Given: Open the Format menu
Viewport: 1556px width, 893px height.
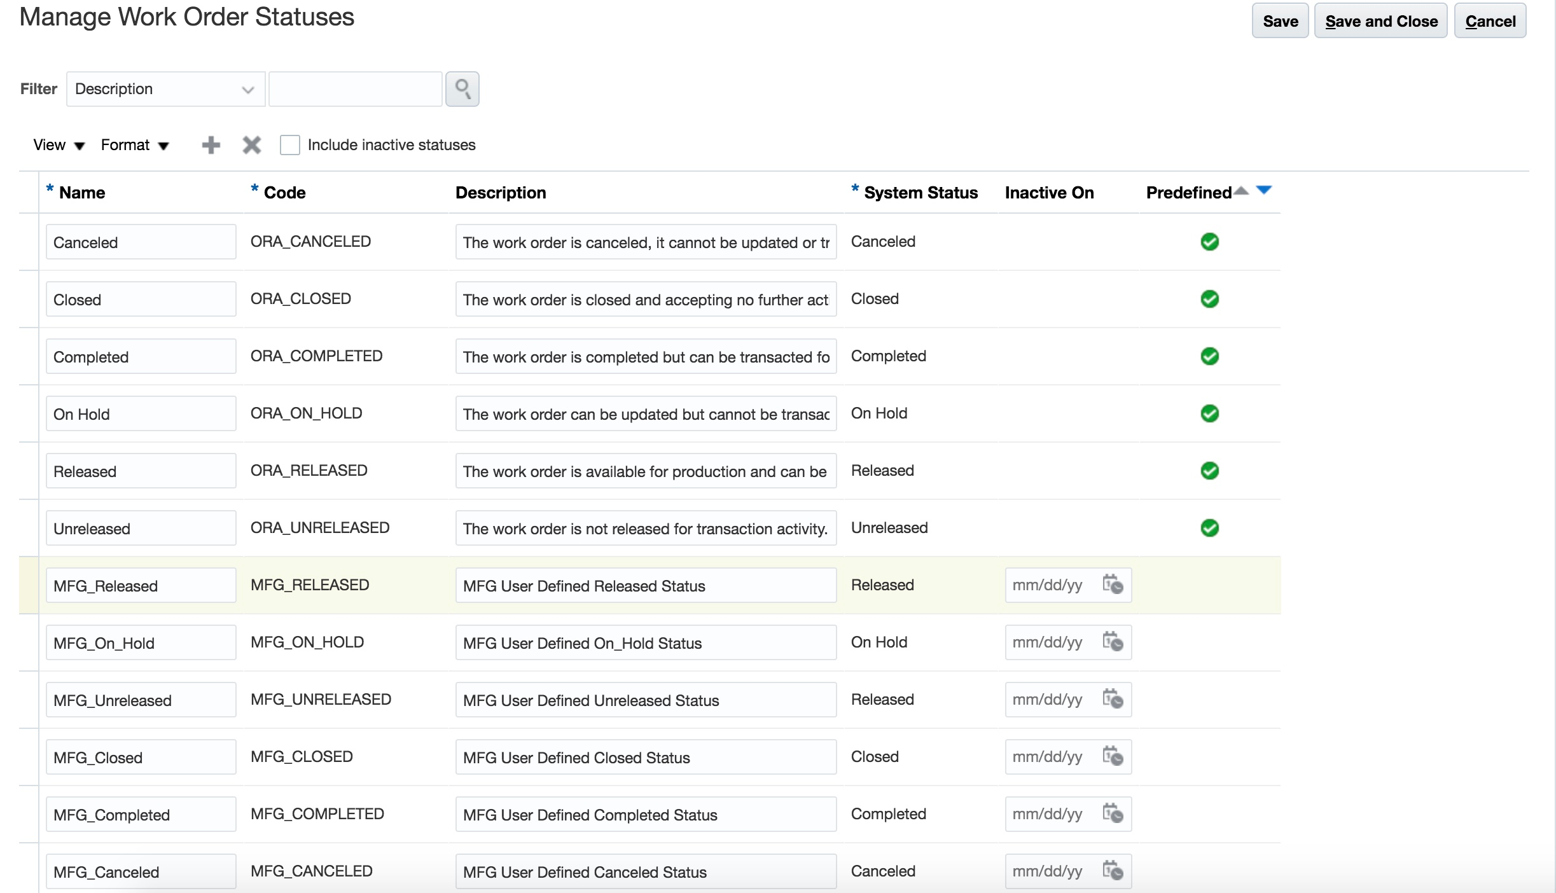Looking at the screenshot, I should [135, 145].
